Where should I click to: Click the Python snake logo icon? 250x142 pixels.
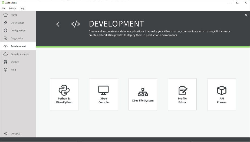pyautogui.click(x=64, y=90)
